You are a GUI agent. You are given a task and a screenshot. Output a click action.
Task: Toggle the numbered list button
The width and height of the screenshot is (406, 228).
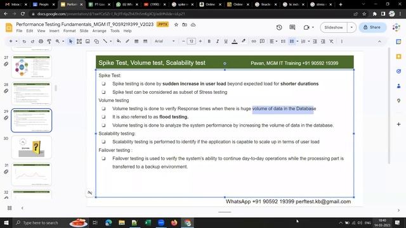coord(303,41)
